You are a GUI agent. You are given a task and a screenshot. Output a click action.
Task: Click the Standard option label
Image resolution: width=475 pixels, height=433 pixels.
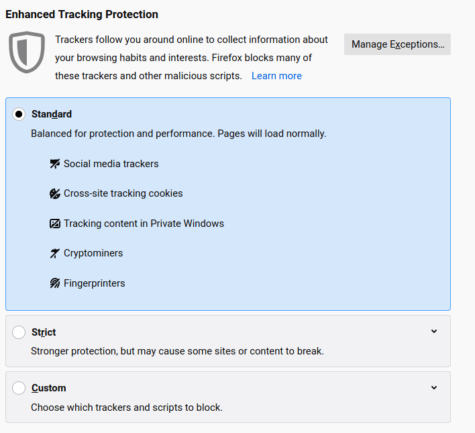point(52,114)
